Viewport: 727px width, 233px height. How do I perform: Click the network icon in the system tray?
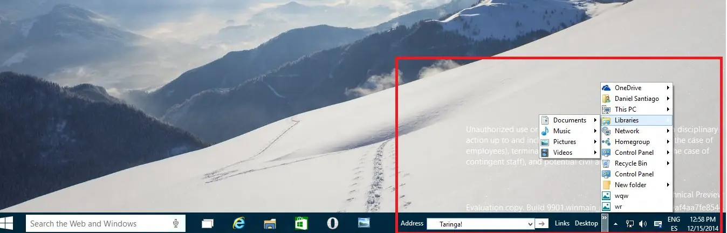[629, 223]
